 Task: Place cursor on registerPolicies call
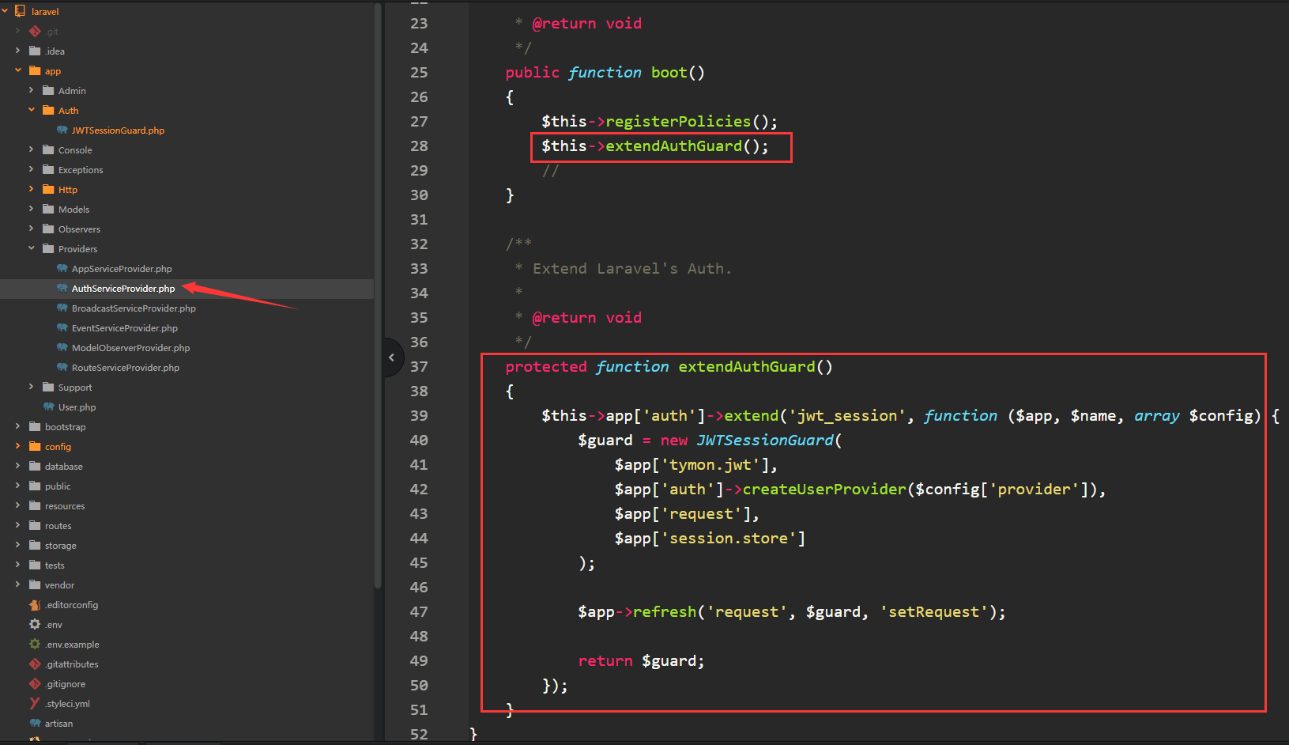tap(678, 121)
